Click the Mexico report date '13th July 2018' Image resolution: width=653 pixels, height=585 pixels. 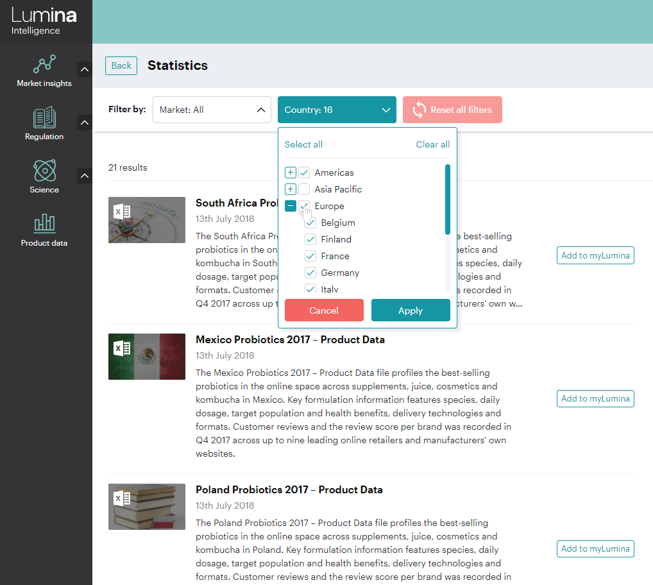pyautogui.click(x=225, y=355)
